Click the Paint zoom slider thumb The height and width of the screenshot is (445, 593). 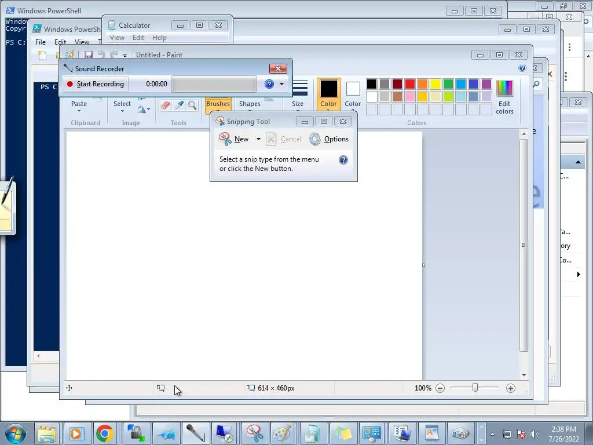pyautogui.click(x=475, y=388)
